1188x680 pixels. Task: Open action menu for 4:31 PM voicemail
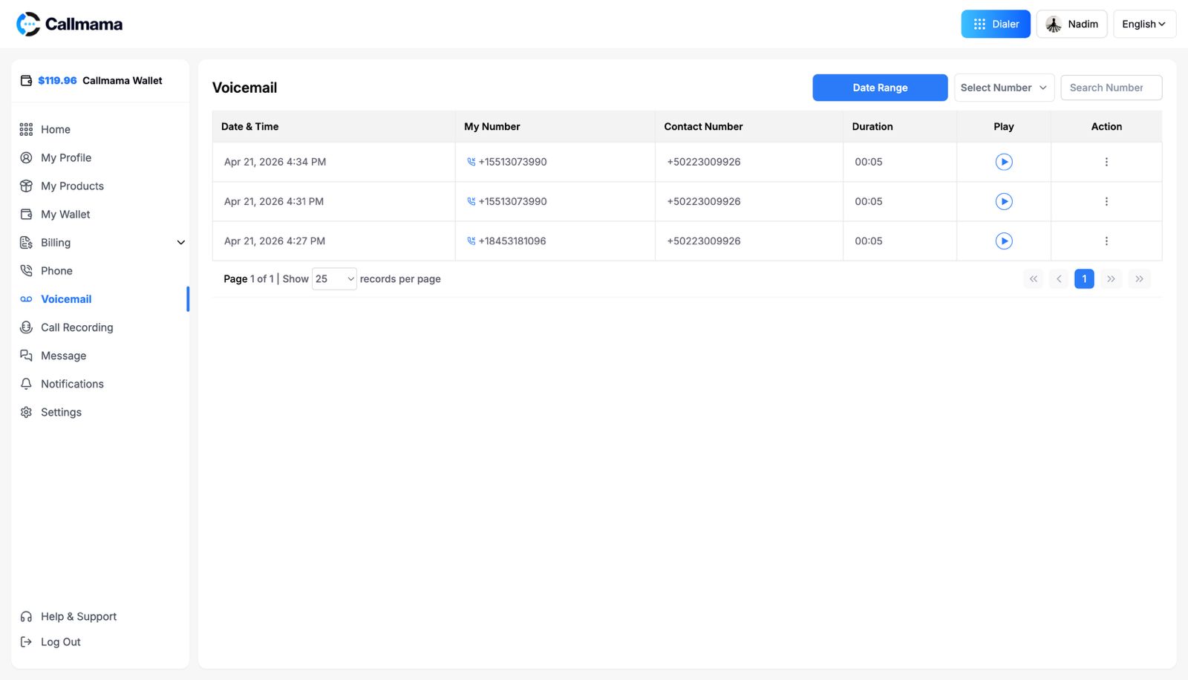(x=1106, y=201)
